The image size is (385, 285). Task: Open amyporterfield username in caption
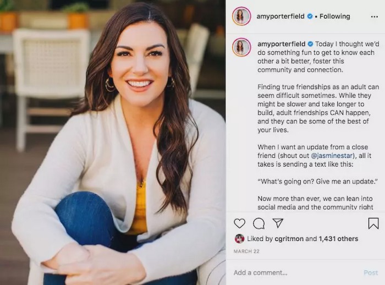pos(282,44)
